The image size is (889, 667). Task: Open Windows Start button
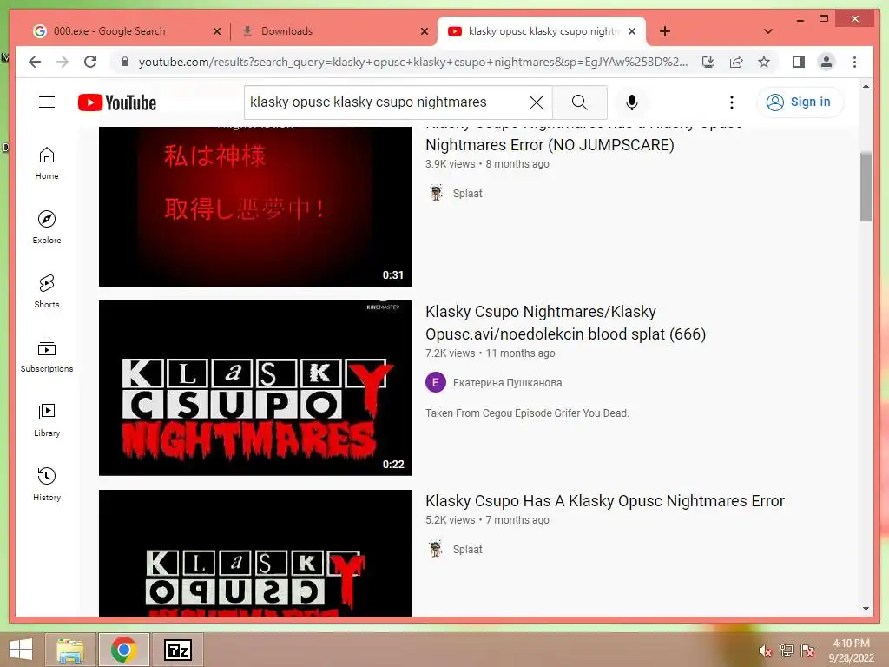pos(21,650)
